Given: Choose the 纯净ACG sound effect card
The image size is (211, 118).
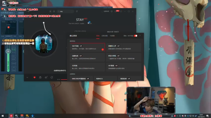Looking at the screenshot, I should tap(105, 78).
